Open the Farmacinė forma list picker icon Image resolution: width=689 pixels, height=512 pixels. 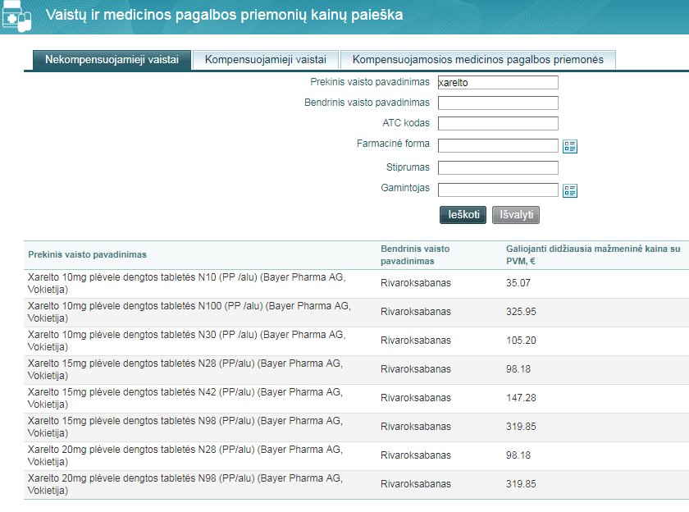tap(570, 146)
